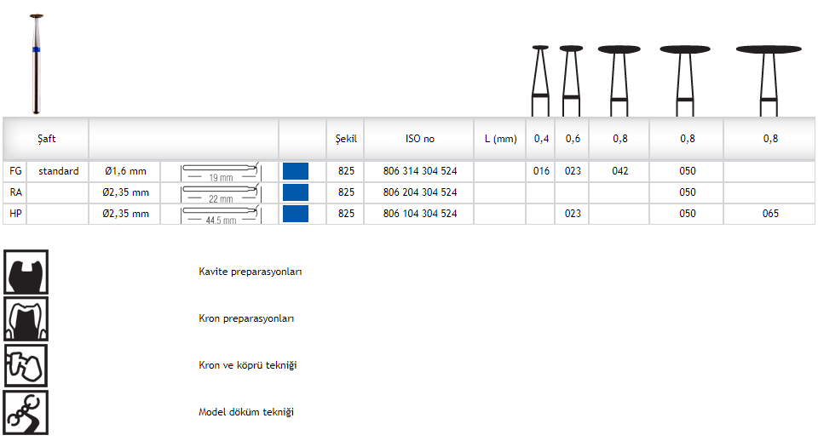Click the crown preparation icon

(26, 318)
